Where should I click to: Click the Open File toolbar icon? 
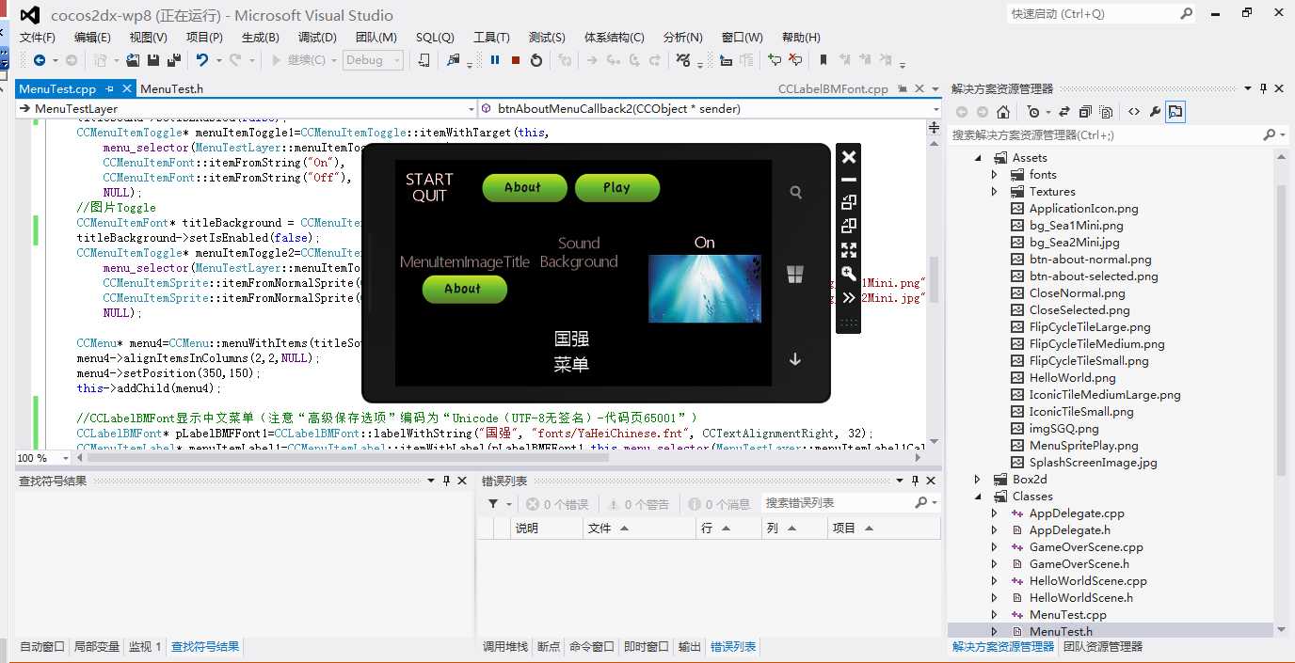pyautogui.click(x=133, y=60)
